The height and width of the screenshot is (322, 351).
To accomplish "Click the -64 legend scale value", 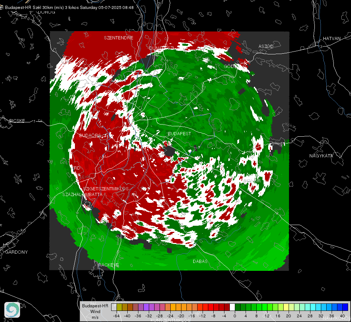I will point(117,316).
